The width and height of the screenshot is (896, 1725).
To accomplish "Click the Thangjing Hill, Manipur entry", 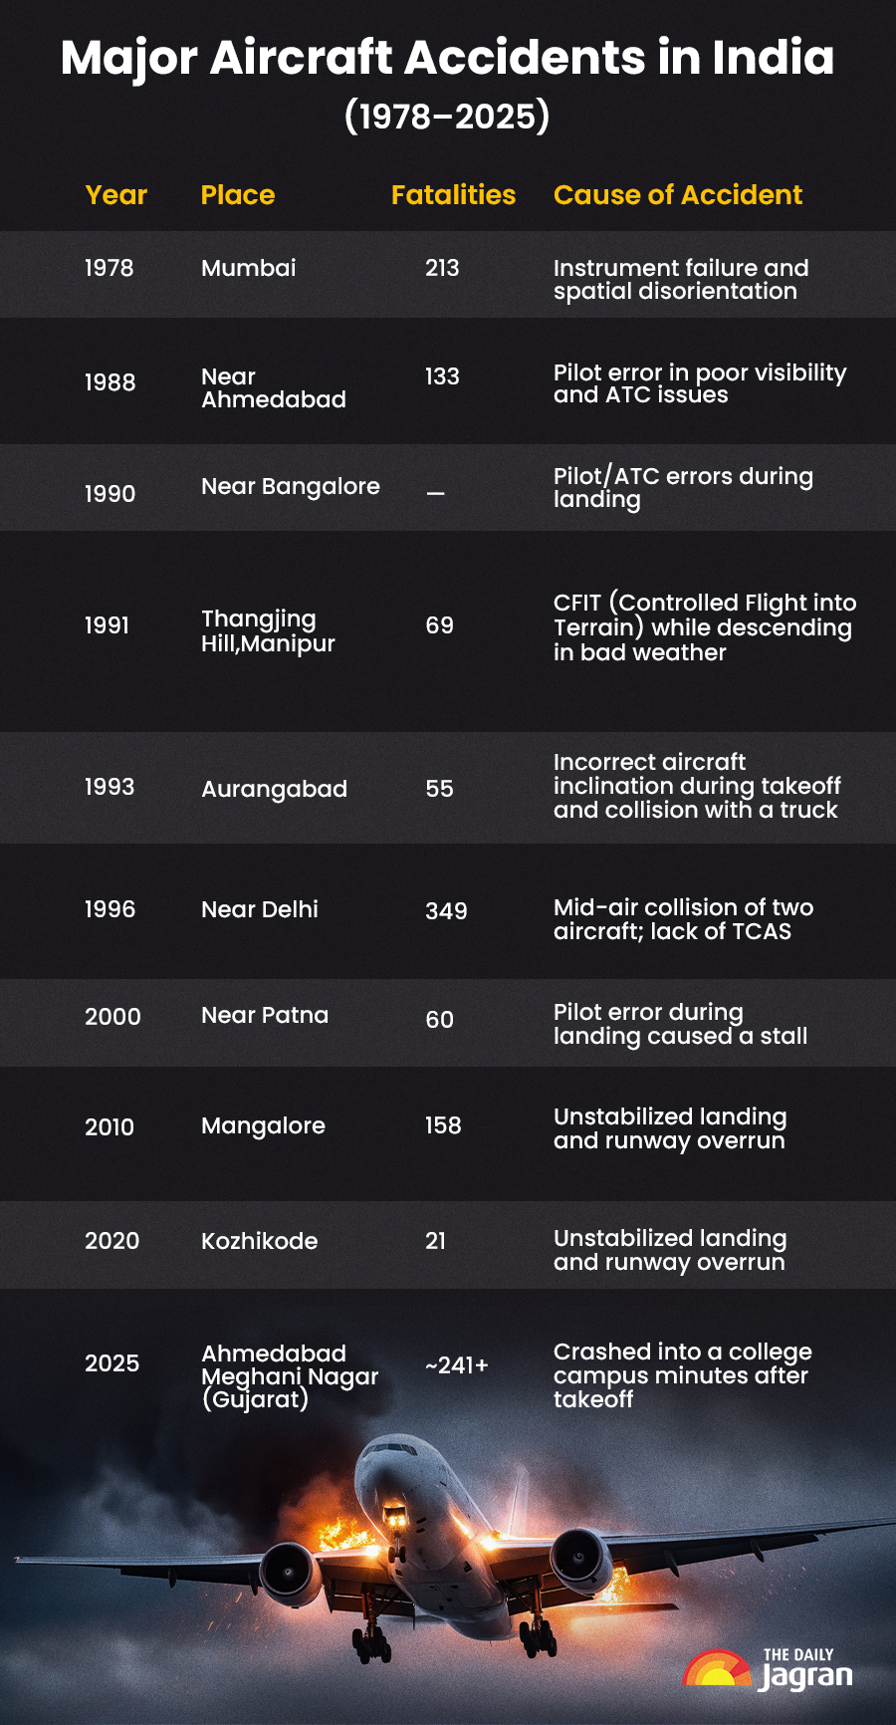I will click(x=268, y=631).
